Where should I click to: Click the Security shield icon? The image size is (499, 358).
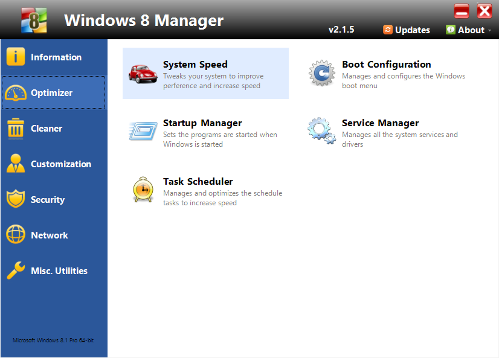pyautogui.click(x=16, y=200)
